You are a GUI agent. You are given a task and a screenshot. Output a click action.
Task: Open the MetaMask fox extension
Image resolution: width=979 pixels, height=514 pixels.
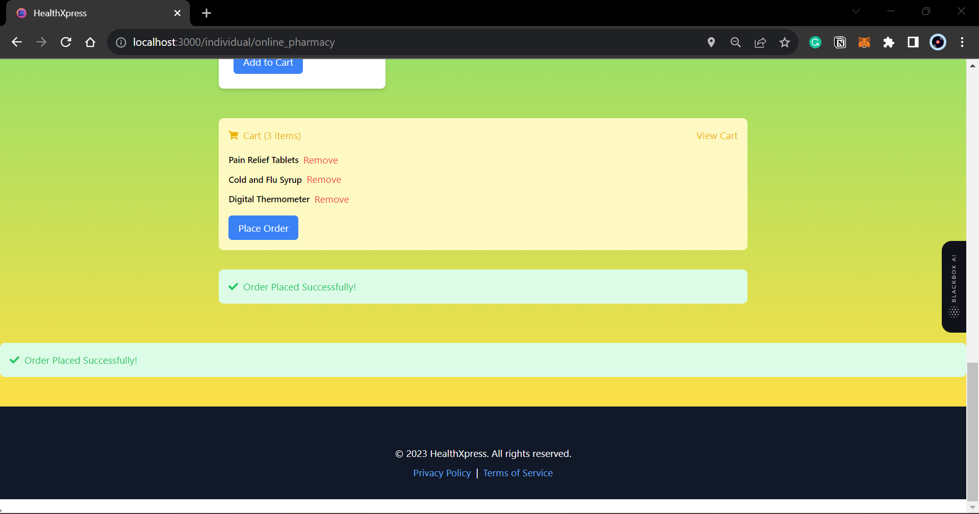pos(864,42)
